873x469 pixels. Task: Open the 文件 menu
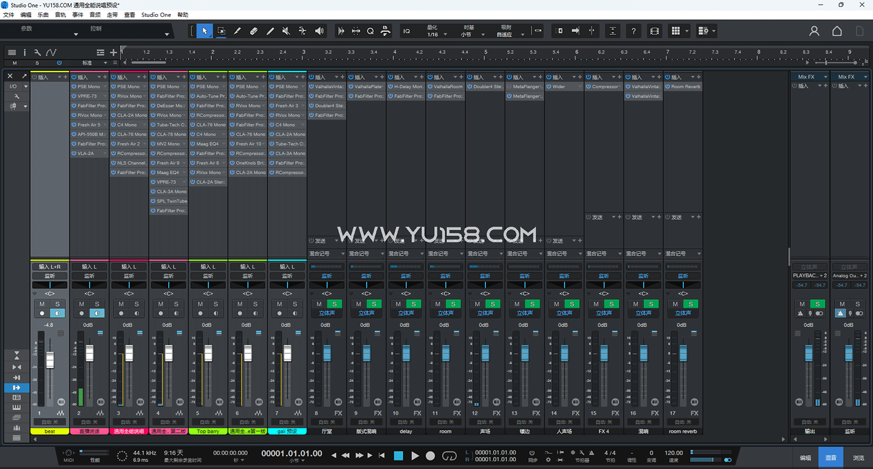9,15
